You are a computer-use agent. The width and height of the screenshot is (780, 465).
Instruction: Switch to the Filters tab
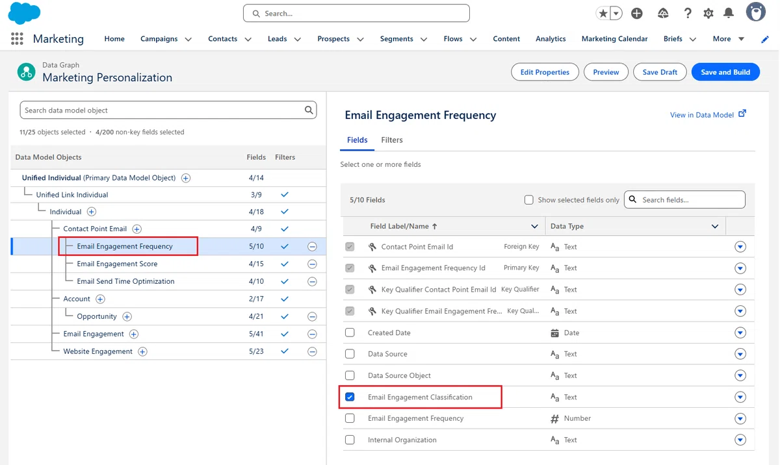tap(392, 140)
